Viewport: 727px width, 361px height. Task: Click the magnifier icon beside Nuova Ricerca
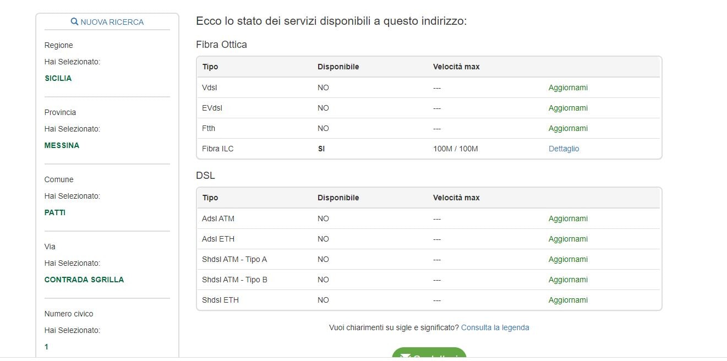tap(74, 22)
